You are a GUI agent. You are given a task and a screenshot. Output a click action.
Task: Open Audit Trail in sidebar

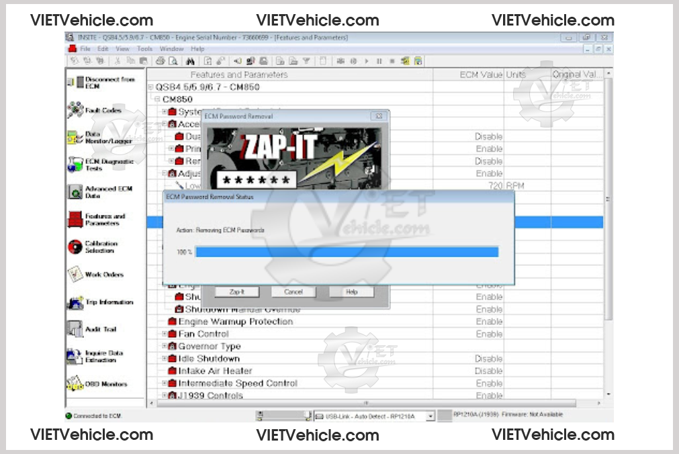(x=75, y=329)
